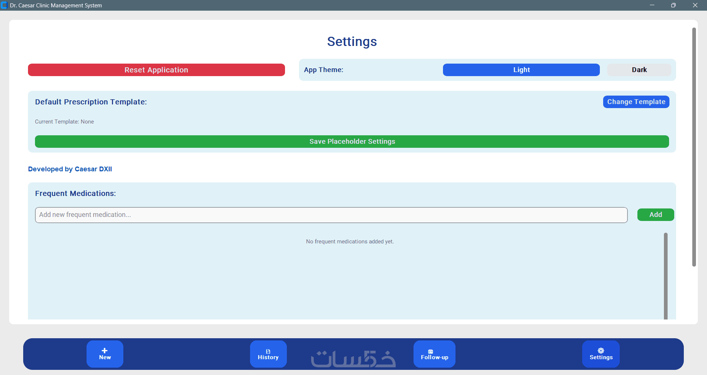Click 'No frequent medications added yet.' text
This screenshot has width=707, height=375.
coord(350,242)
